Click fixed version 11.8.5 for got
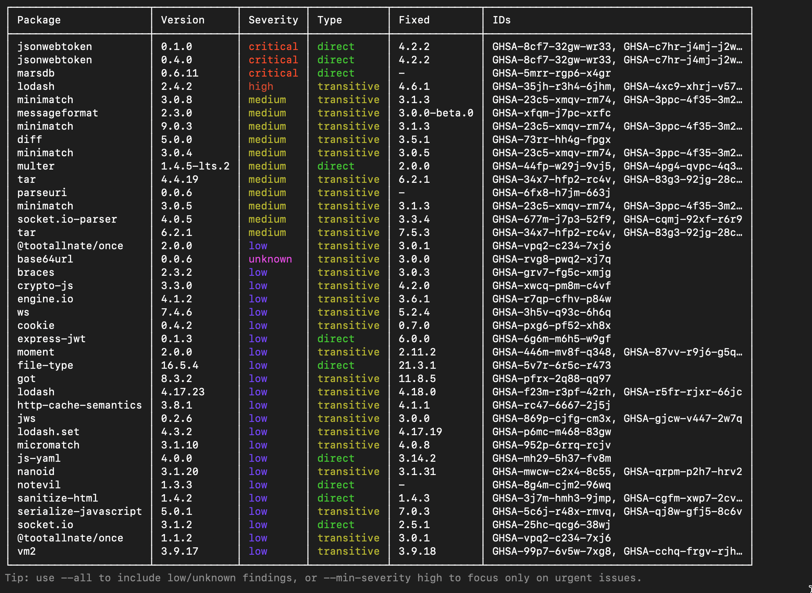Screen dimensions: 812x593 click(417, 379)
